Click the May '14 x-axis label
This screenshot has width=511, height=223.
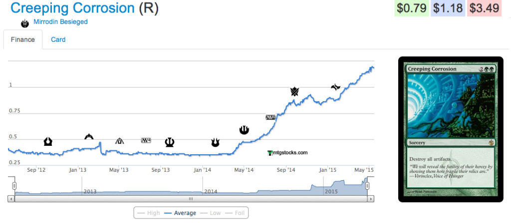point(244,170)
